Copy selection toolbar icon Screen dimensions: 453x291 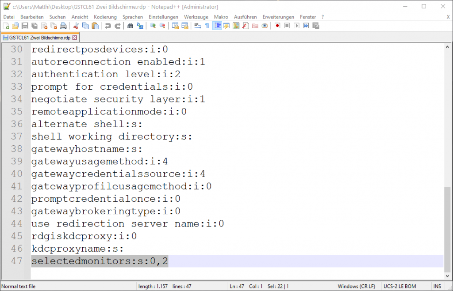pyautogui.click(x=85, y=26)
